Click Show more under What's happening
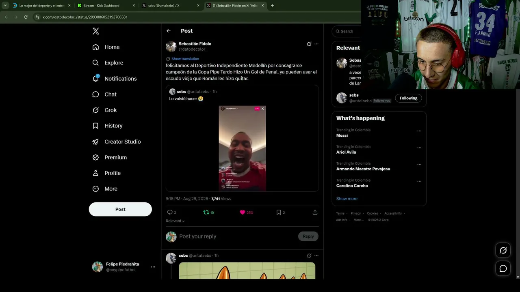The height and width of the screenshot is (292, 520). [347, 199]
